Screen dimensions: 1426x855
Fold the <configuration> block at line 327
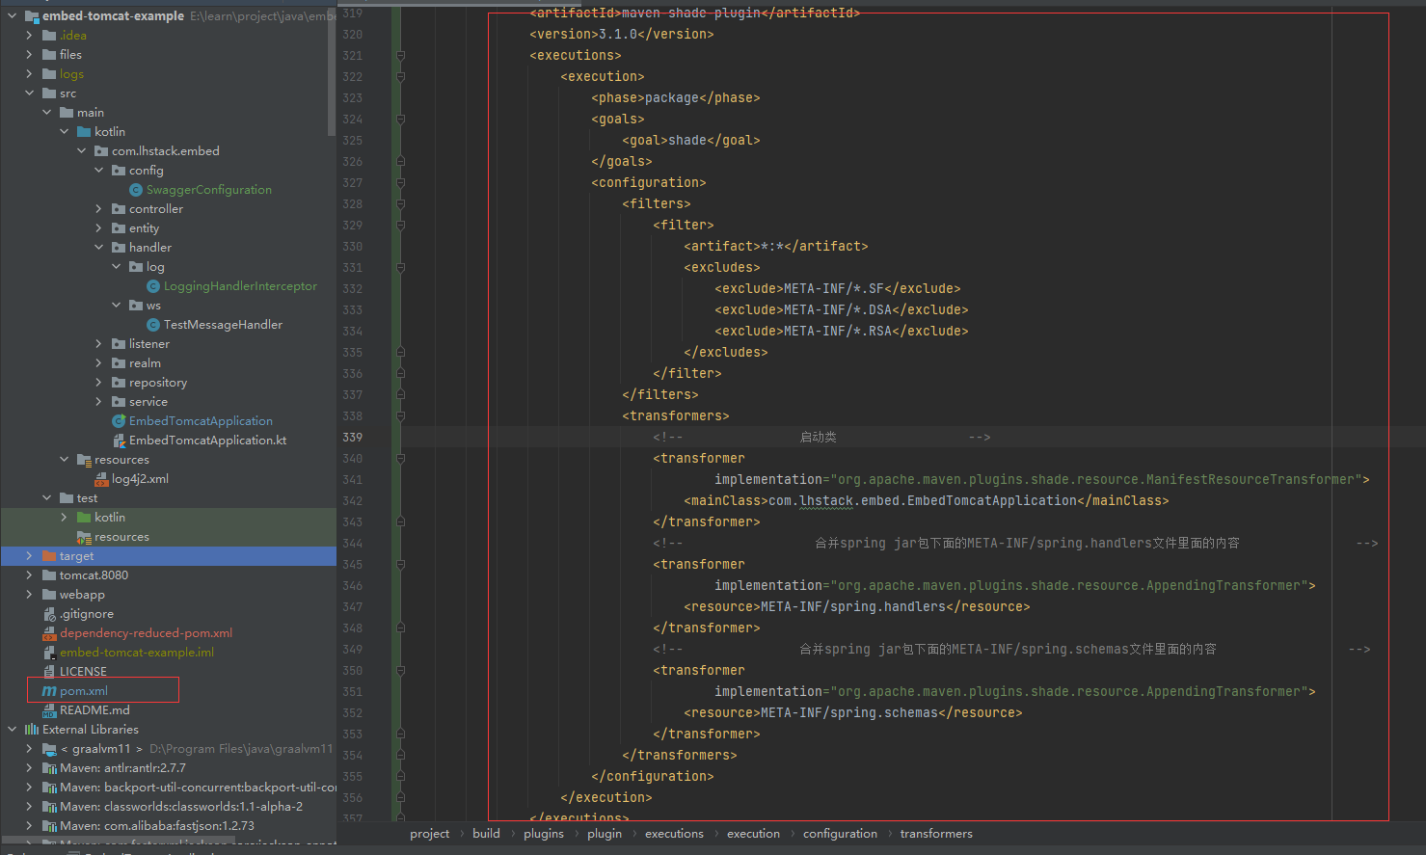pyautogui.click(x=400, y=183)
